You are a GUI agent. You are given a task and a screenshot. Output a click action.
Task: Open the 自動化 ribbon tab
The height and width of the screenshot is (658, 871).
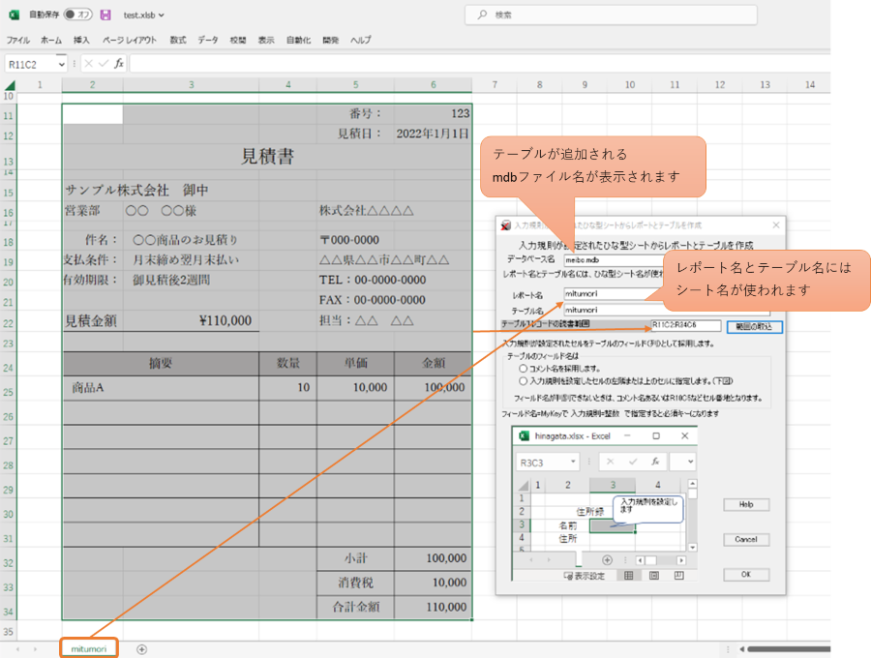298,40
